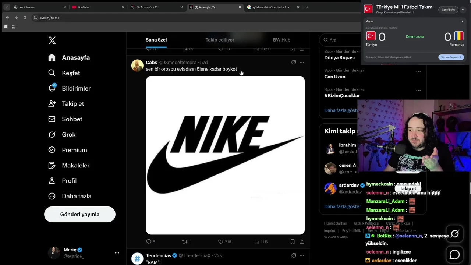This screenshot has height=265, width=471.
Task: Share the Cabs Nike post
Action: 302,242
